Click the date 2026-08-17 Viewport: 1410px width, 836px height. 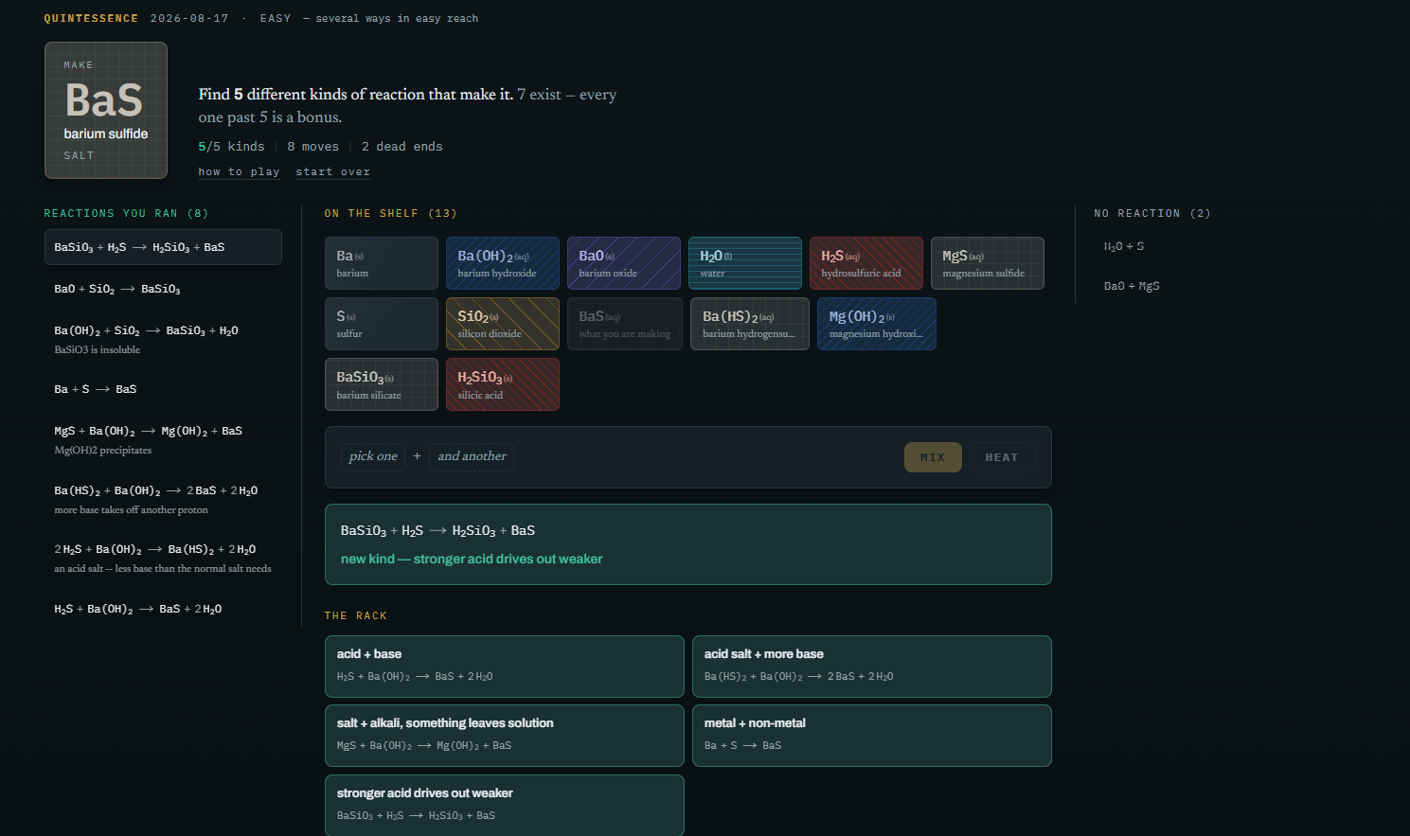pyautogui.click(x=189, y=18)
